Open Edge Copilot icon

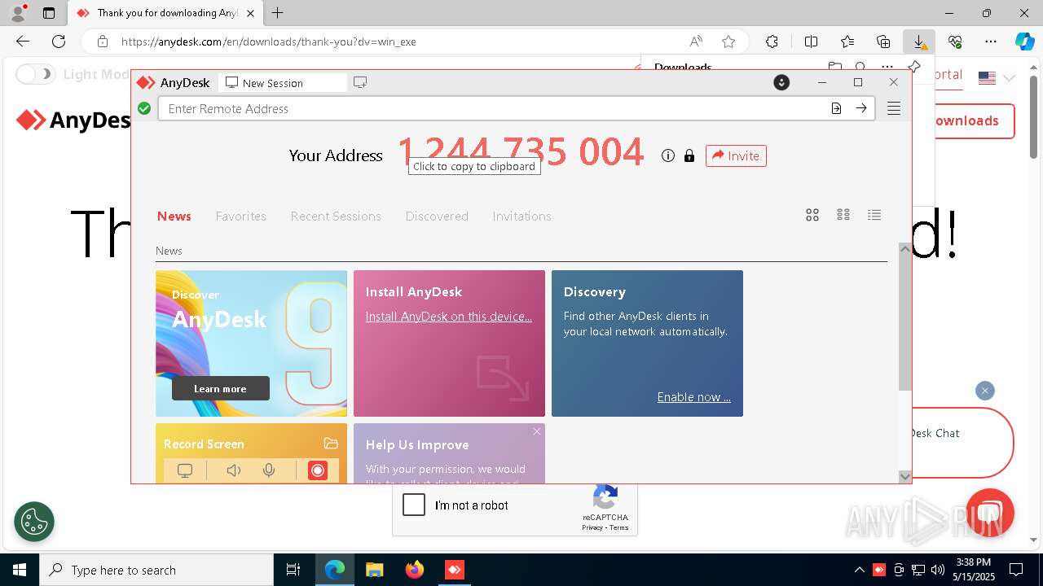click(1024, 42)
